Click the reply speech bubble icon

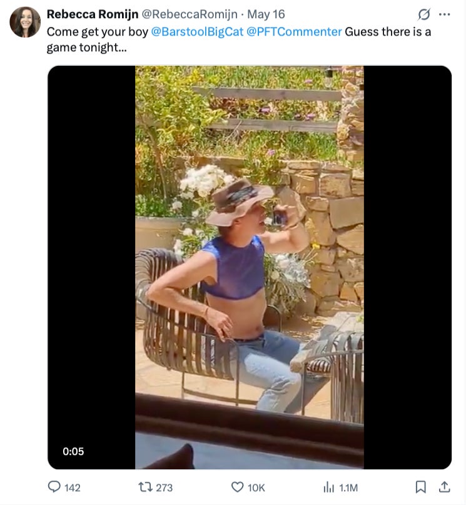(56, 487)
